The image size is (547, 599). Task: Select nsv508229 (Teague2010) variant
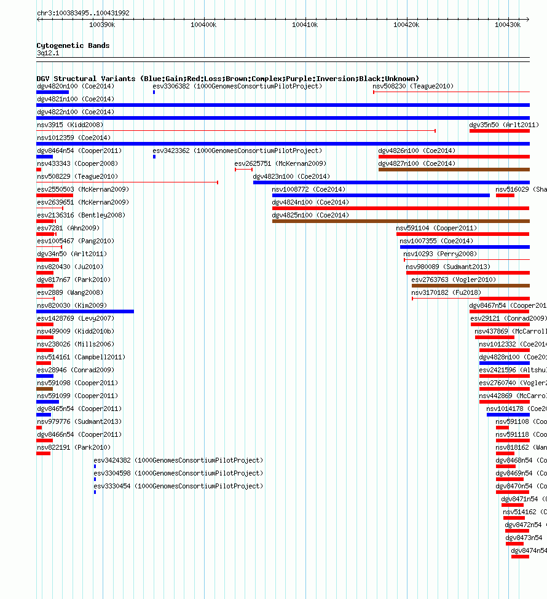click(x=77, y=176)
